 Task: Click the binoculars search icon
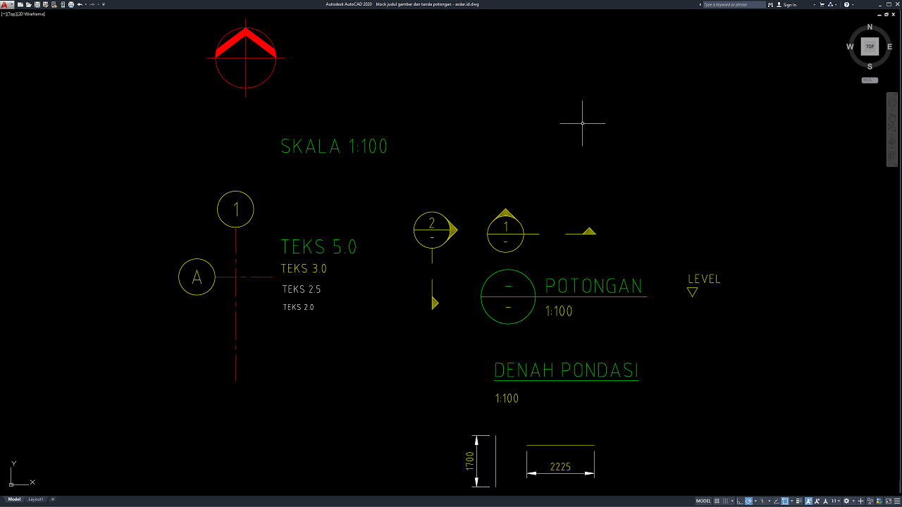770,4
